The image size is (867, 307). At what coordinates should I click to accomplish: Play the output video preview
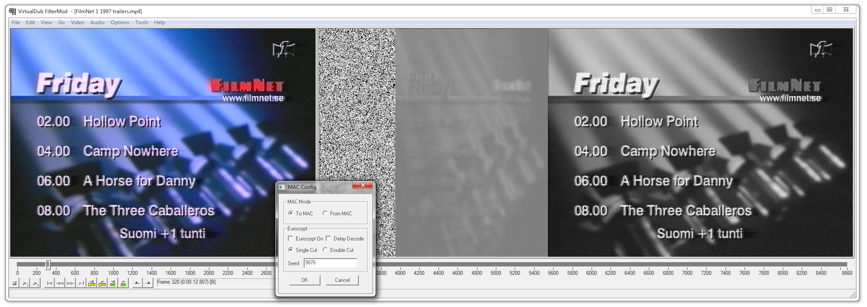[36, 283]
